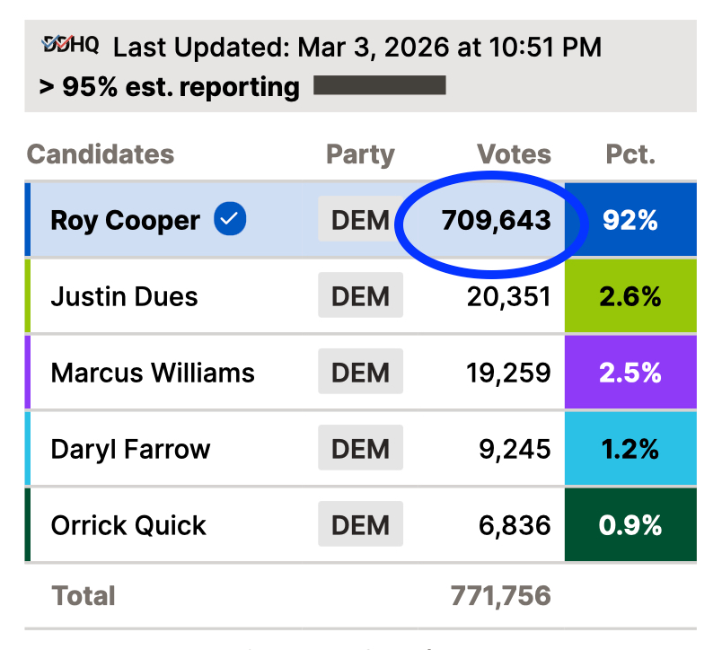Click the dark green 0.9% percentage box
Image resolution: width=722 pixels, height=650 pixels.
[630, 525]
